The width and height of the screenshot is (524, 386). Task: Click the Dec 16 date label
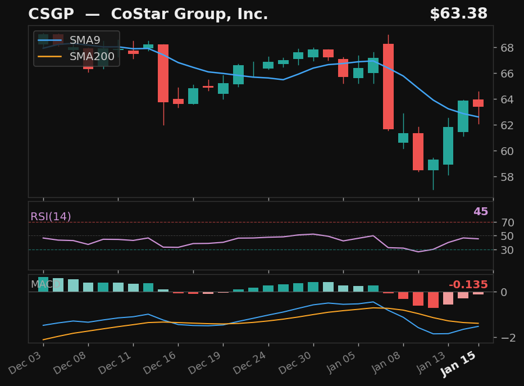160,362
